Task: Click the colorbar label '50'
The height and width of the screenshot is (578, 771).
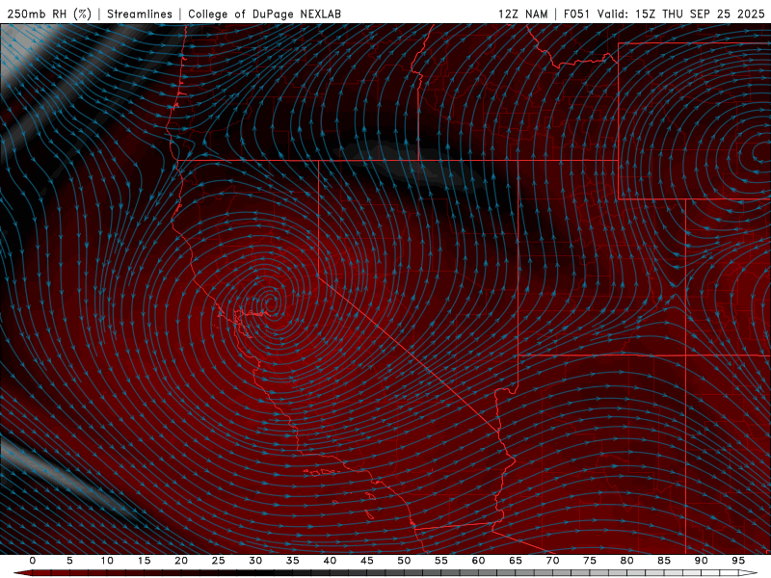Action: pos(404,561)
